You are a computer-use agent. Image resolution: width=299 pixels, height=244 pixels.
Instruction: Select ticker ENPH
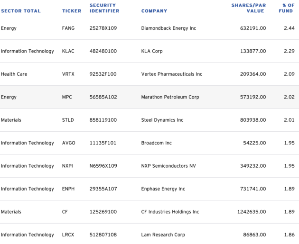68,189
